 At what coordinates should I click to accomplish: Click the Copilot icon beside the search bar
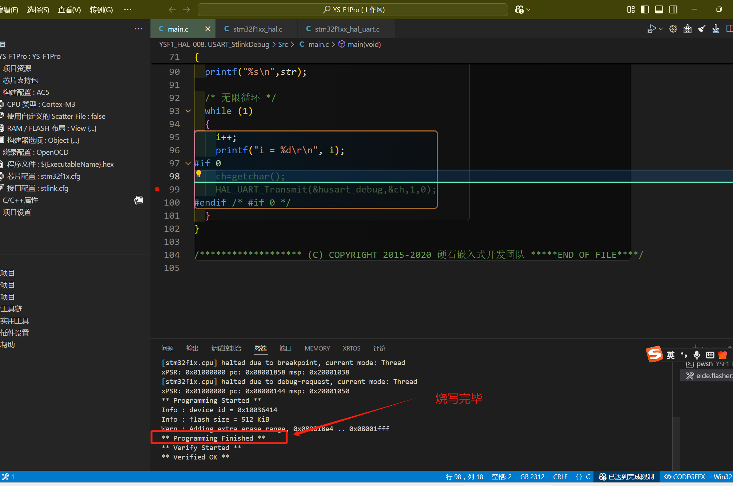coord(519,10)
